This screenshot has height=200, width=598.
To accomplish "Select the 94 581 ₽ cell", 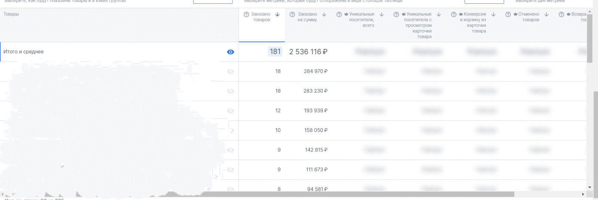I will (x=317, y=189).
